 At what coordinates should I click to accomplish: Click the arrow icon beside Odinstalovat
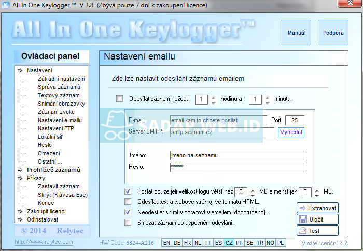click(20, 219)
